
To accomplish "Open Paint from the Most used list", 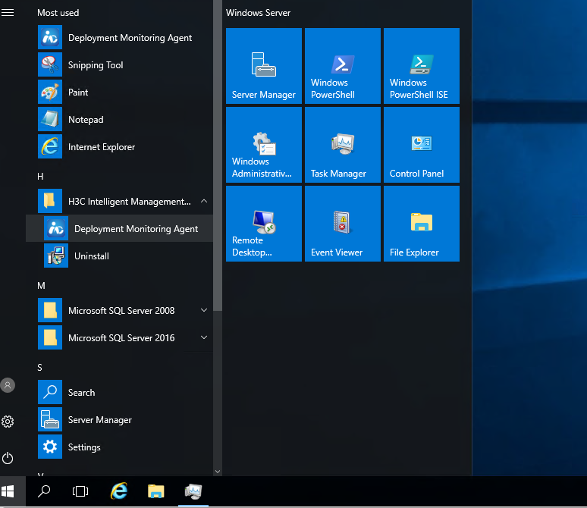I will (119, 92).
